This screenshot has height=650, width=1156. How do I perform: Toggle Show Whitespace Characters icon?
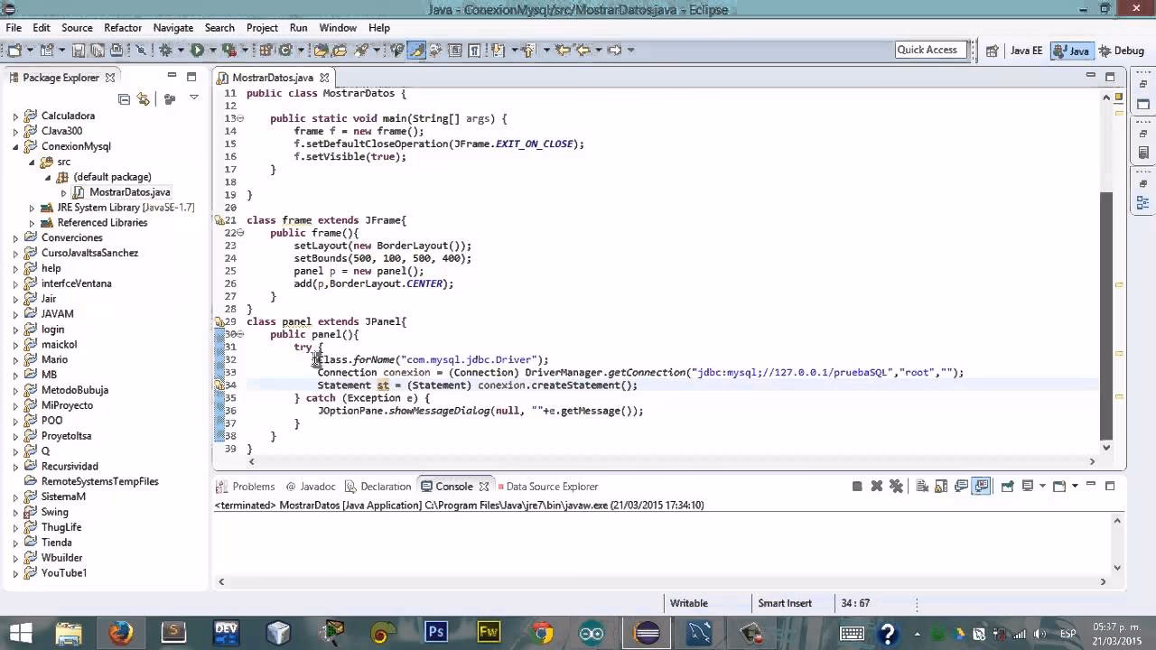pos(473,50)
